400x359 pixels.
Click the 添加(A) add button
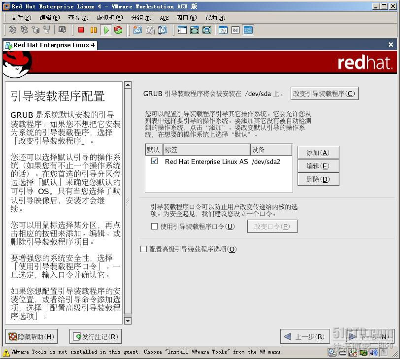click(x=318, y=153)
